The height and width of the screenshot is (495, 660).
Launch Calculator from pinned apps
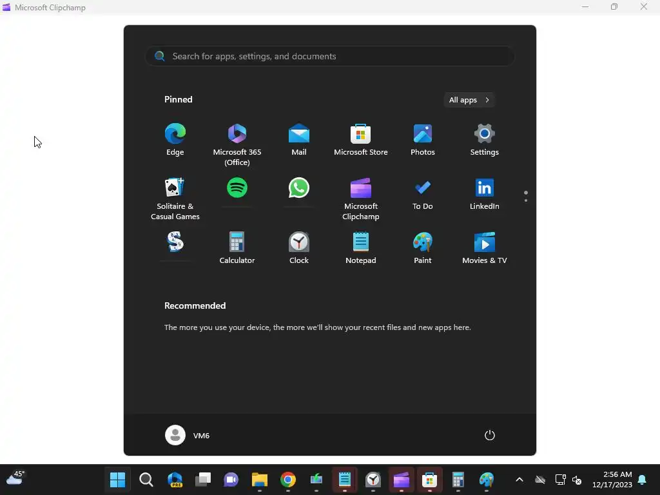[x=237, y=248]
